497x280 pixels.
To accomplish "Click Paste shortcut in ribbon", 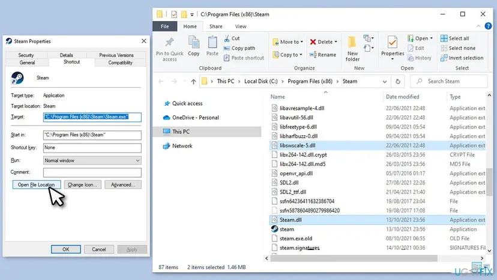I will click(x=244, y=58).
